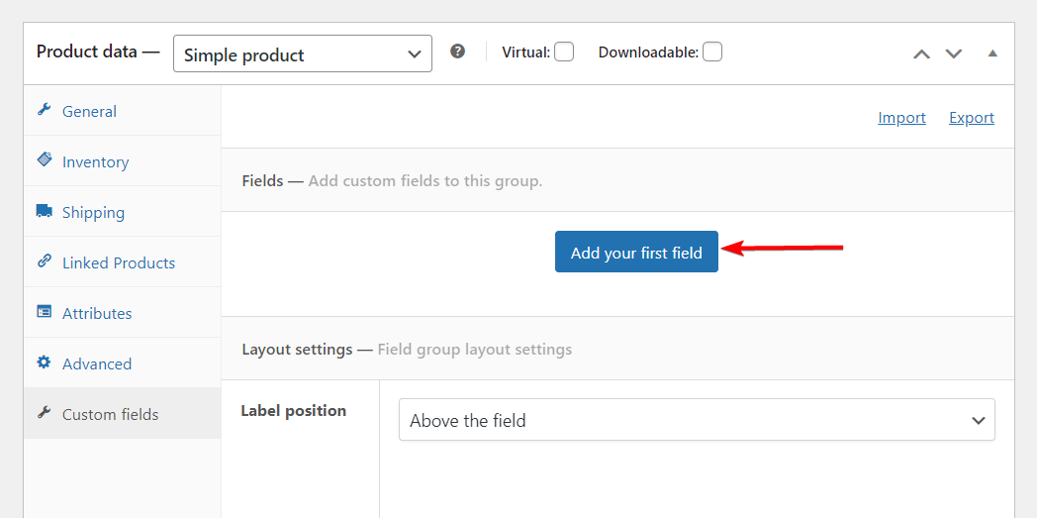This screenshot has width=1037, height=518.
Task: Move Product data panel down
Action: (953, 54)
